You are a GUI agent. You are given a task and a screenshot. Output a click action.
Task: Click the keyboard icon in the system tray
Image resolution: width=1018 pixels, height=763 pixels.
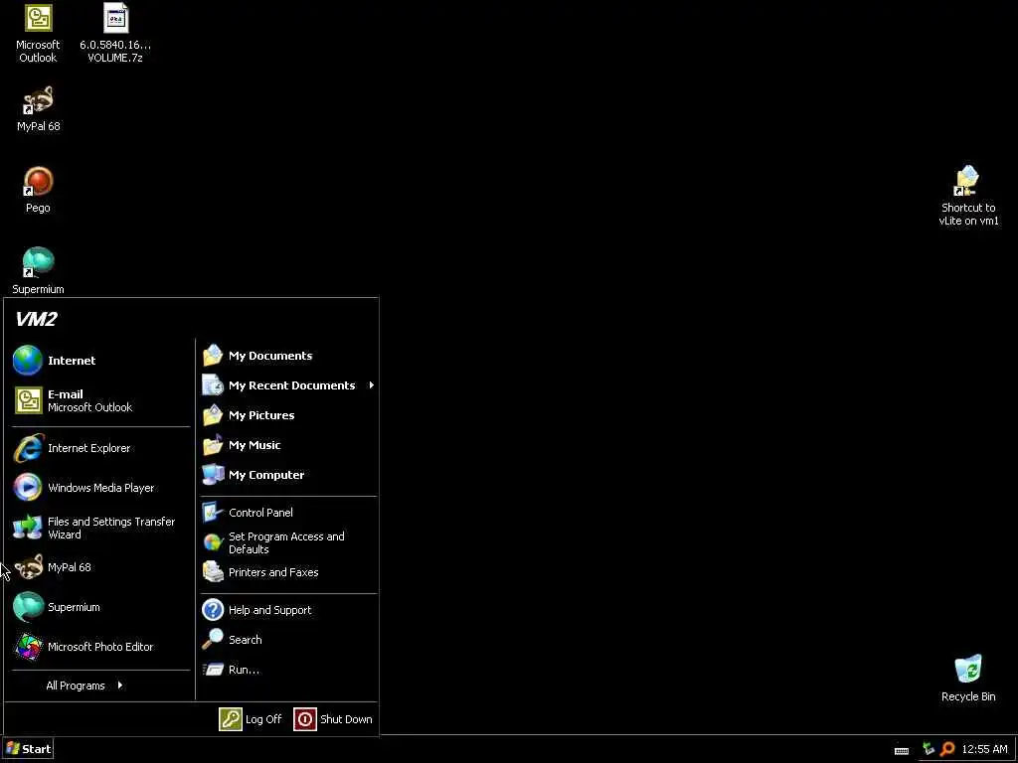(902, 750)
